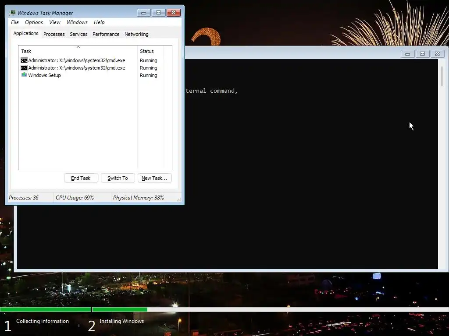Switch to the Processes tab

[54, 34]
